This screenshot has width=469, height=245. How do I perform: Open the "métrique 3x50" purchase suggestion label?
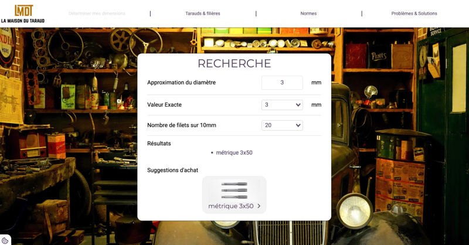click(230, 206)
